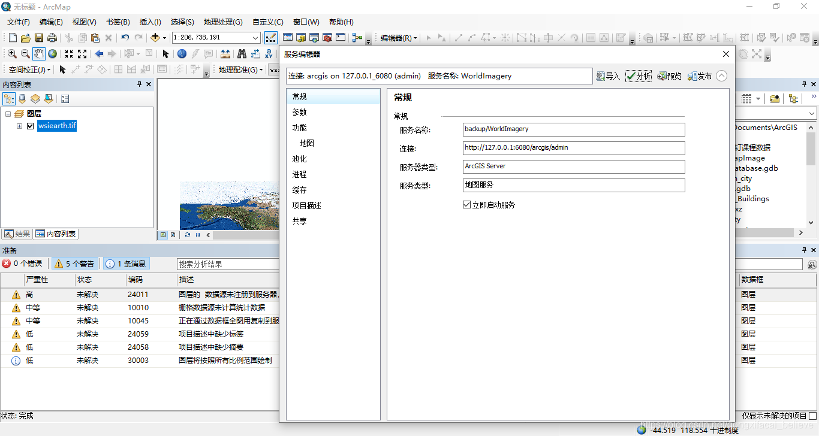Toggle the 1 条消息 filter
This screenshot has width=819, height=436.
tap(127, 264)
